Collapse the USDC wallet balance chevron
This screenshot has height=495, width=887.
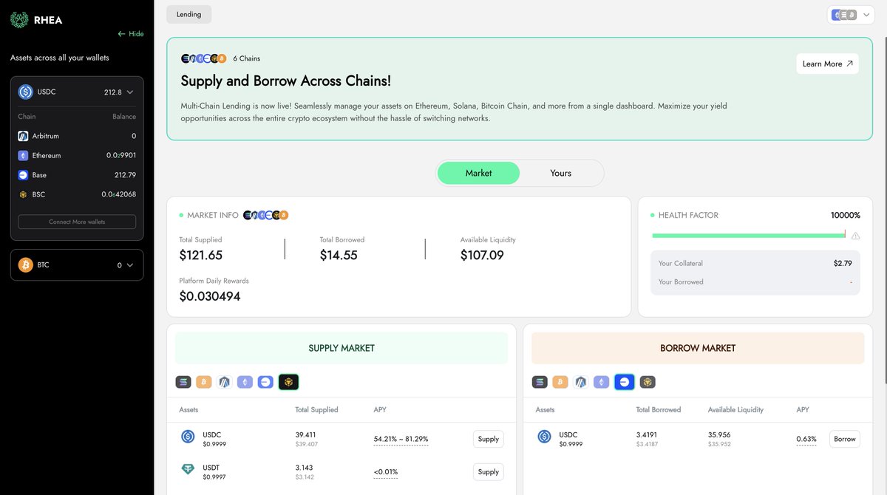coord(130,92)
